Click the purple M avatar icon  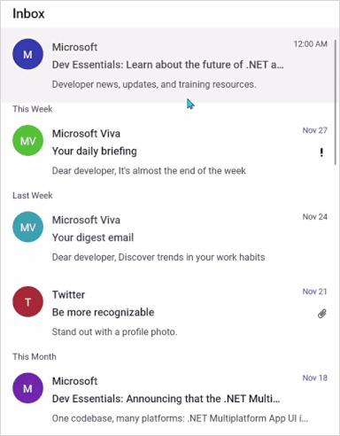click(x=27, y=388)
